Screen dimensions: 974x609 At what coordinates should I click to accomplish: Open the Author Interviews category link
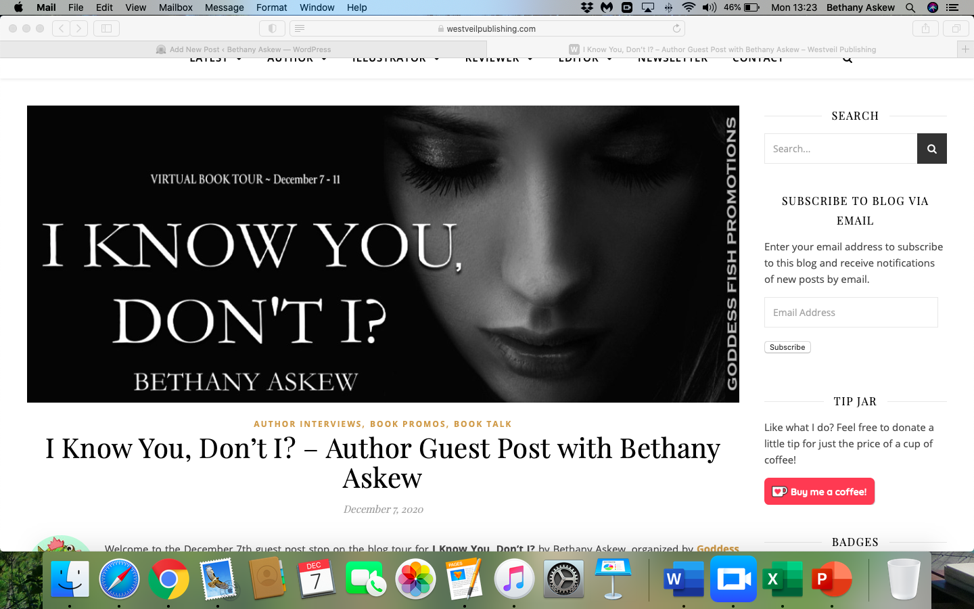[308, 424]
